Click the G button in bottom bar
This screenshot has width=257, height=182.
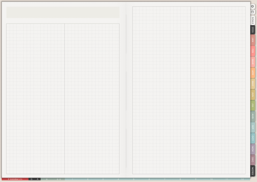[32, 179]
